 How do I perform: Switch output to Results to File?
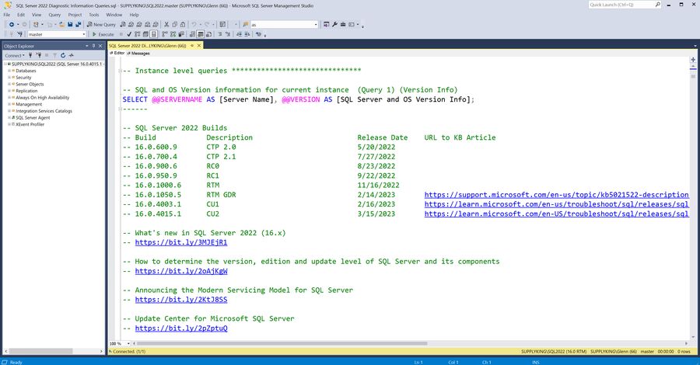pyautogui.click(x=208, y=34)
